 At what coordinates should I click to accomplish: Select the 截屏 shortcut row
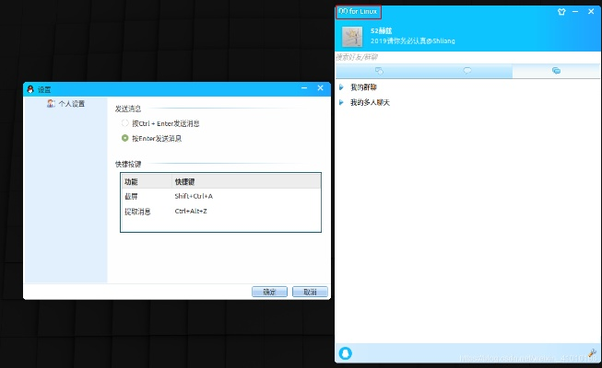219,196
